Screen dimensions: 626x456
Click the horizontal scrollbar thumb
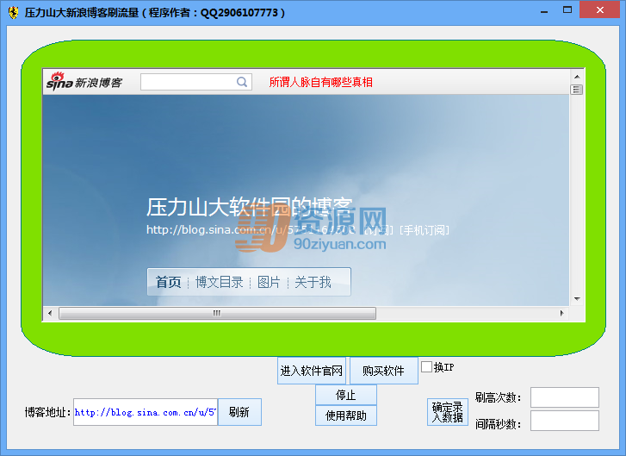point(217,313)
